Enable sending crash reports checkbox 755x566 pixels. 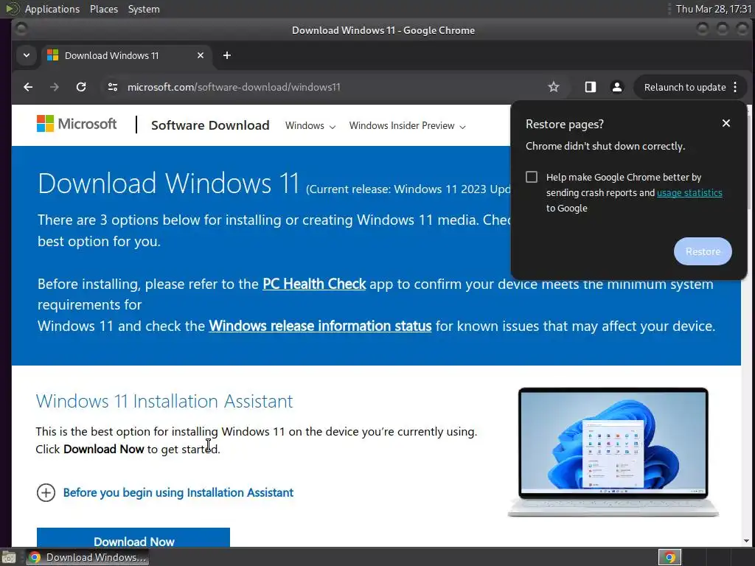[532, 177]
